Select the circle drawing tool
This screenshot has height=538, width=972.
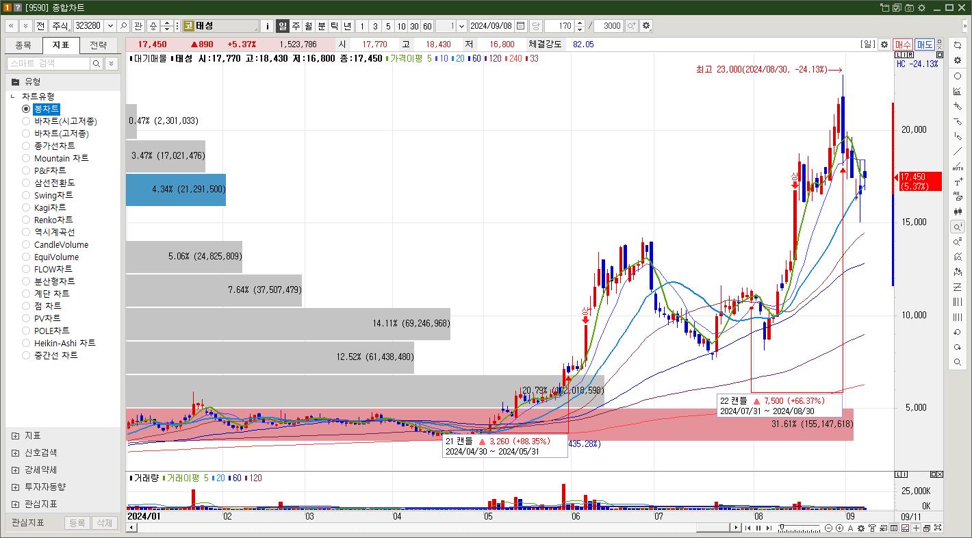pos(958,76)
